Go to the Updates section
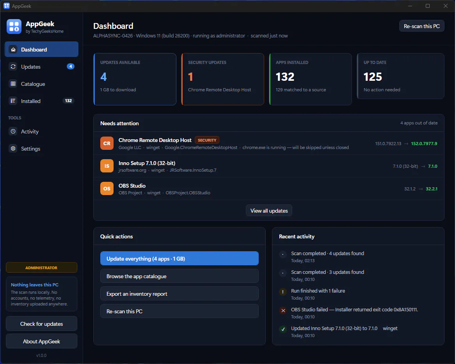This screenshot has height=364, width=455. [41, 67]
